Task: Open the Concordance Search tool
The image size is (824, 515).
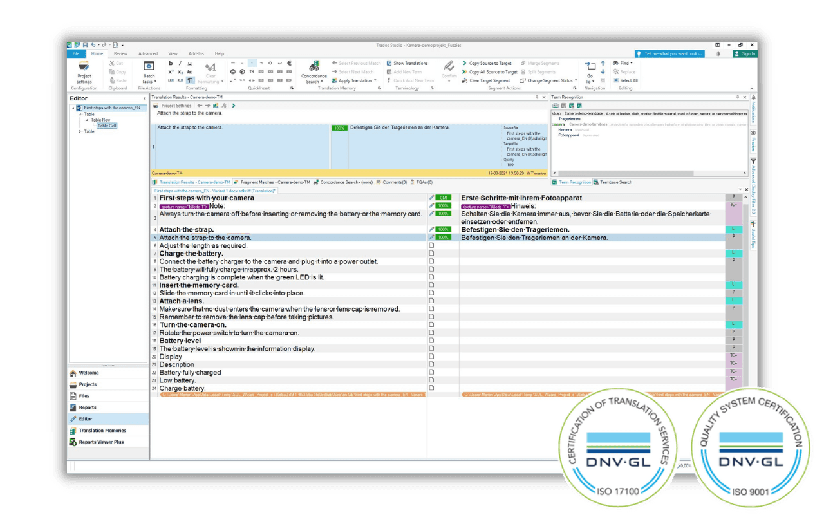Action: [x=314, y=72]
